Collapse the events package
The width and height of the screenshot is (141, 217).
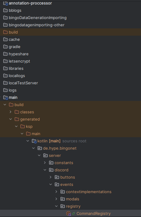click(51, 184)
